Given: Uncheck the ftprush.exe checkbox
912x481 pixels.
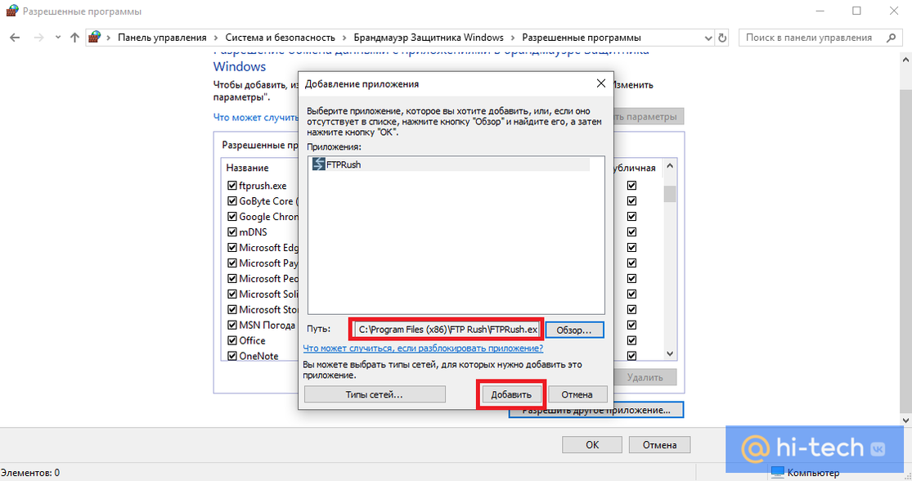Looking at the screenshot, I should pyautogui.click(x=232, y=186).
